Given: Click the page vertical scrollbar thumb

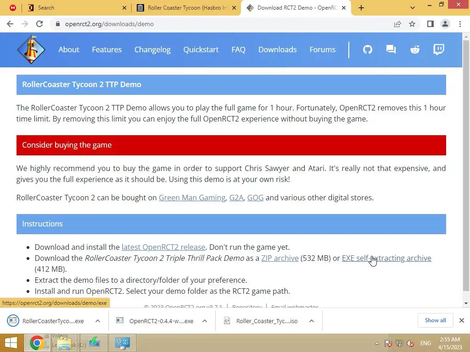Looking at the screenshot, I should point(466,165).
